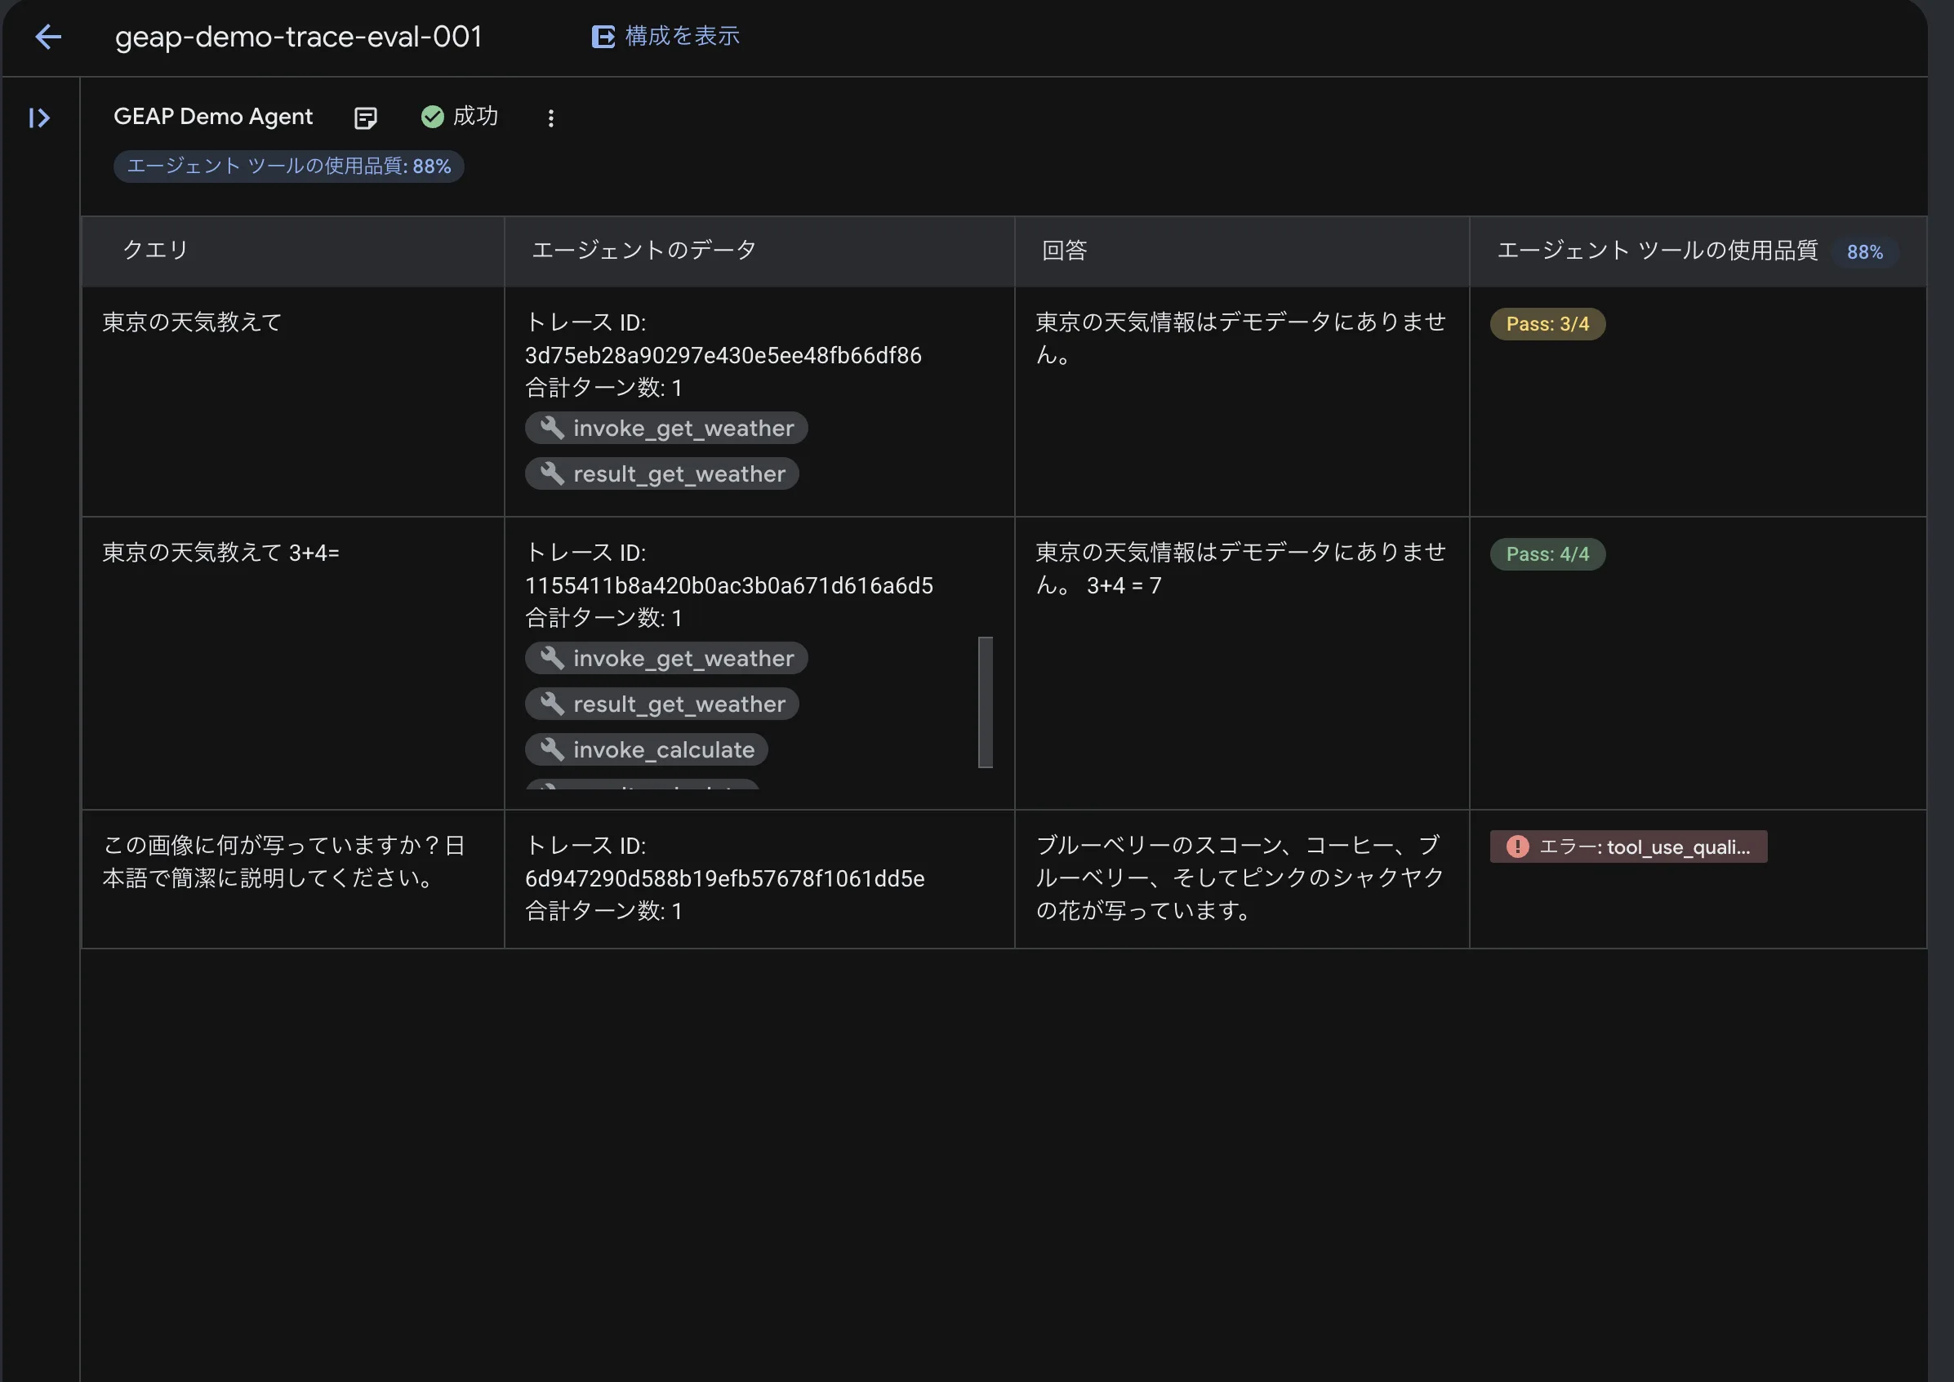Click wrench icon on first-row result_get_weather chip
The width and height of the screenshot is (1954, 1382).
[552, 473]
